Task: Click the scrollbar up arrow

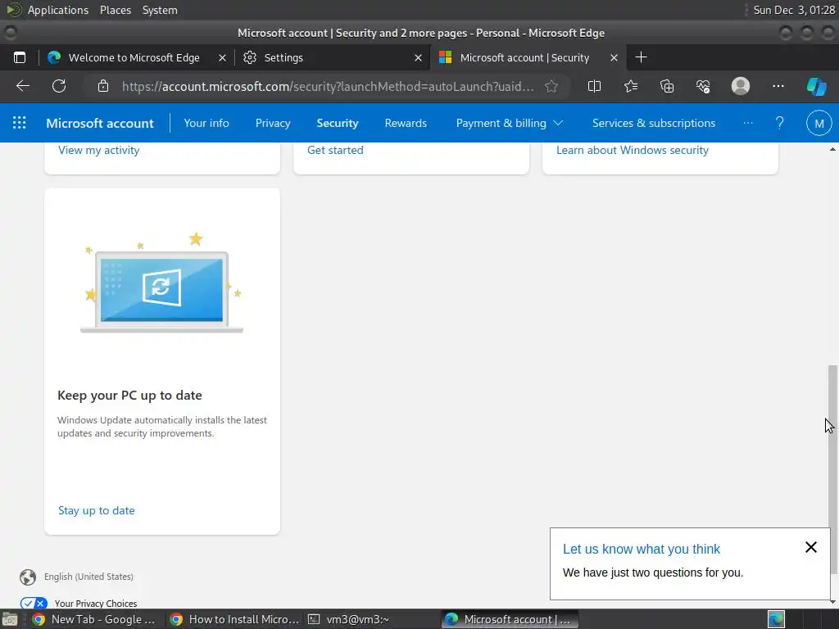Action: 832,149
